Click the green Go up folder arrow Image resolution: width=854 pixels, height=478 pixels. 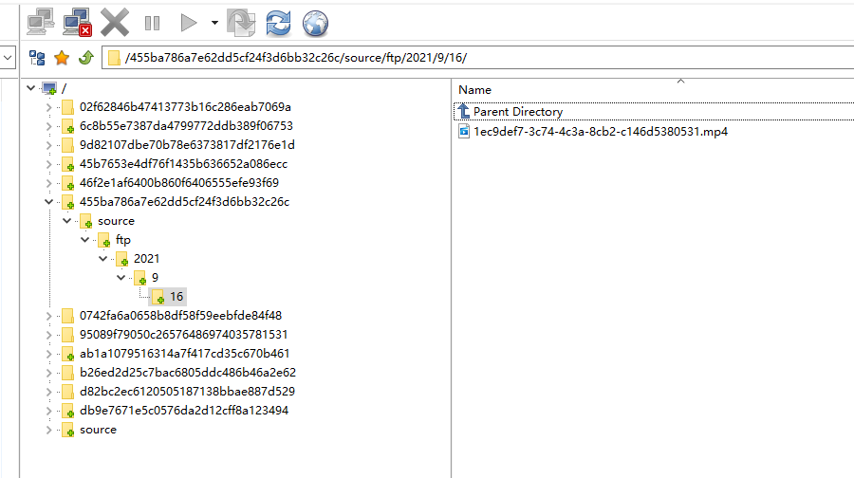[86, 57]
